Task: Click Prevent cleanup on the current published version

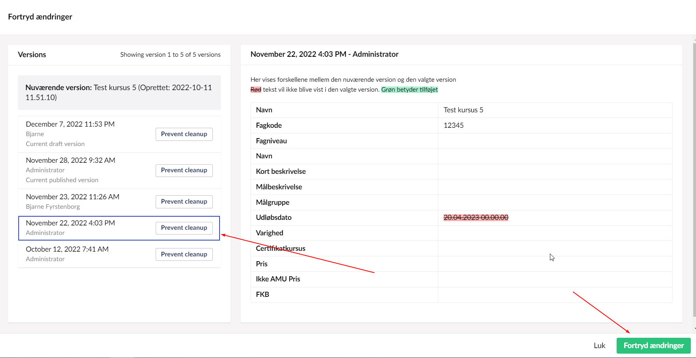Action: (x=184, y=170)
